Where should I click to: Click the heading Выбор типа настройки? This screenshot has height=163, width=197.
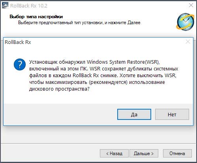36,17
